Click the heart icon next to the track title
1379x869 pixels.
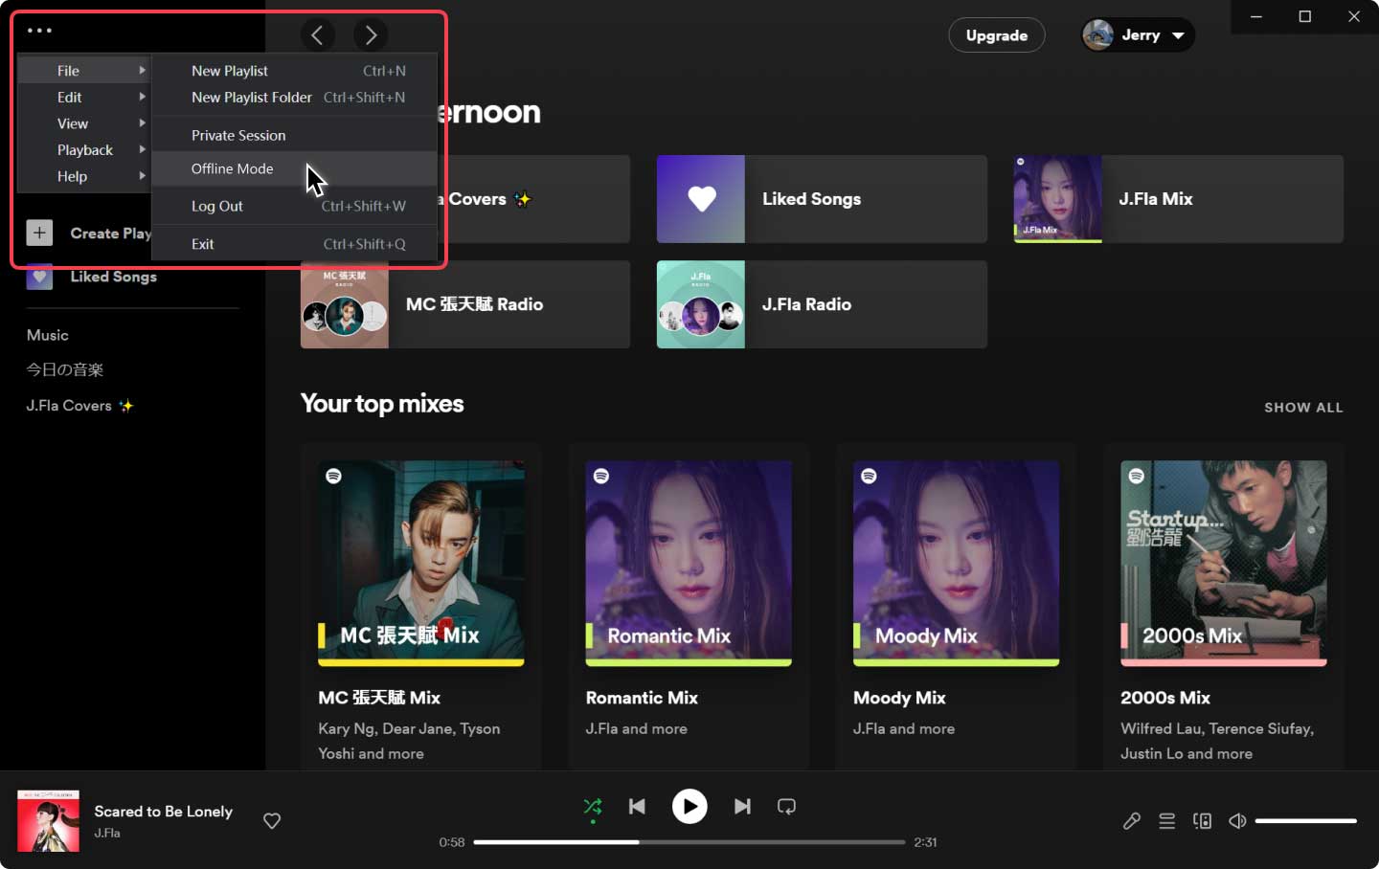tap(272, 820)
